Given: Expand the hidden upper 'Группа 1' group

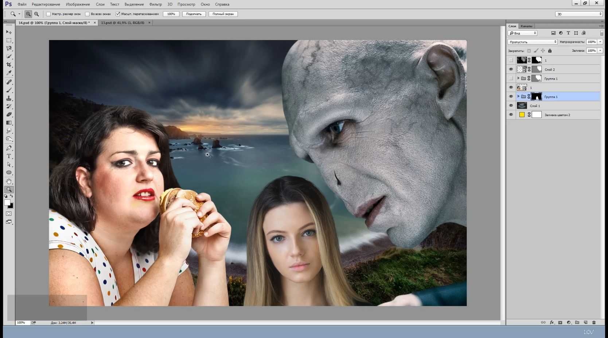Looking at the screenshot, I should click(518, 78).
